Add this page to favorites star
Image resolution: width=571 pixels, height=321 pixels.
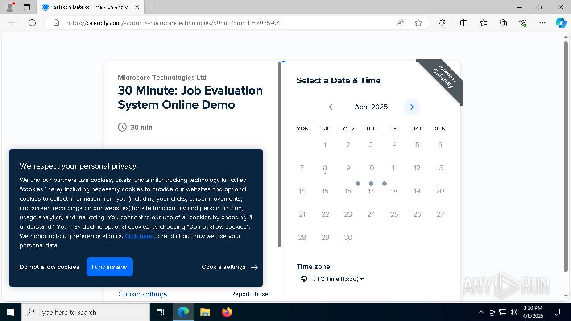(418, 23)
